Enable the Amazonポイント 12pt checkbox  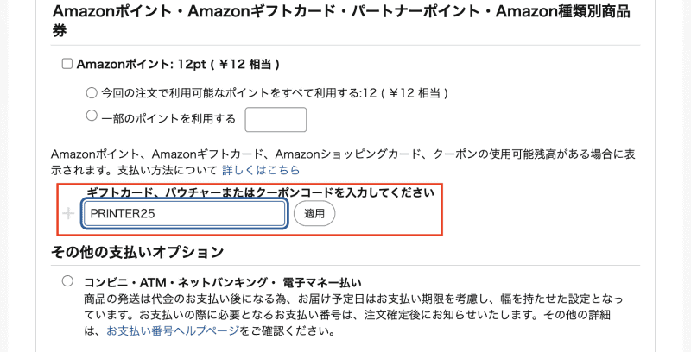point(67,64)
